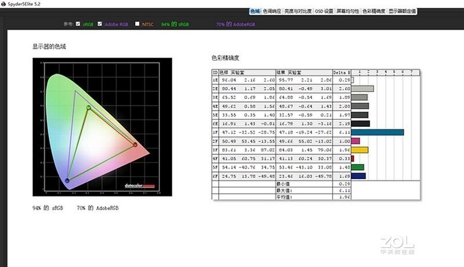464x267 pixels.
Task: Switch to the OSD 设置 tab
Action: pyautogui.click(x=324, y=11)
